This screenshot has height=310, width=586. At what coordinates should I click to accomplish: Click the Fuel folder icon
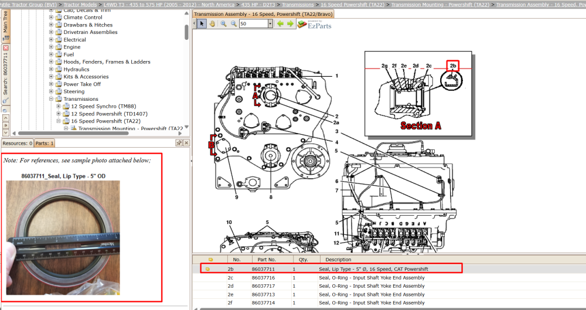coord(59,54)
